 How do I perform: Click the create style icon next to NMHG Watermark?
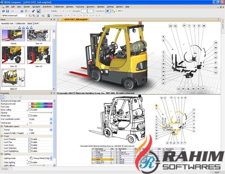coord(30,15)
